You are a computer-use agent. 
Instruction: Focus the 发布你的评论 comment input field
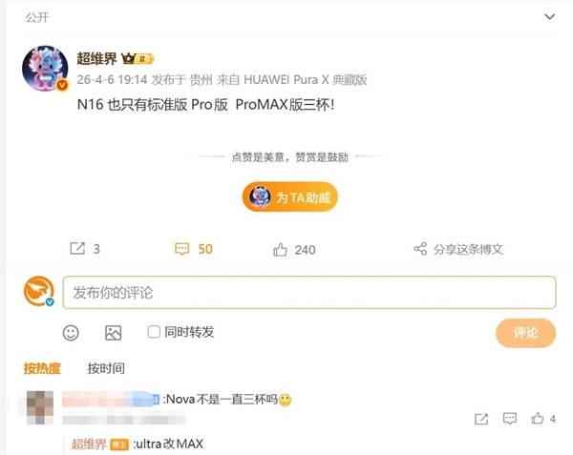[309, 292]
